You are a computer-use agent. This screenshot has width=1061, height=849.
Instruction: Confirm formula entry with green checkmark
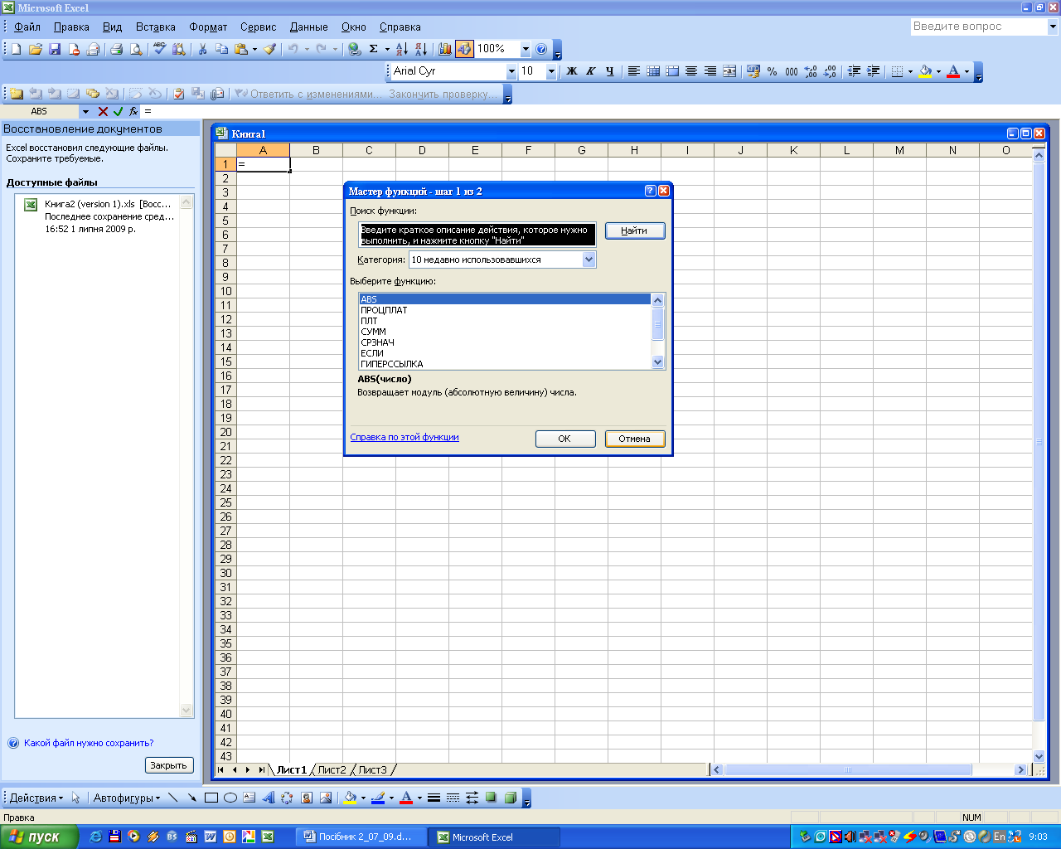click(x=118, y=111)
